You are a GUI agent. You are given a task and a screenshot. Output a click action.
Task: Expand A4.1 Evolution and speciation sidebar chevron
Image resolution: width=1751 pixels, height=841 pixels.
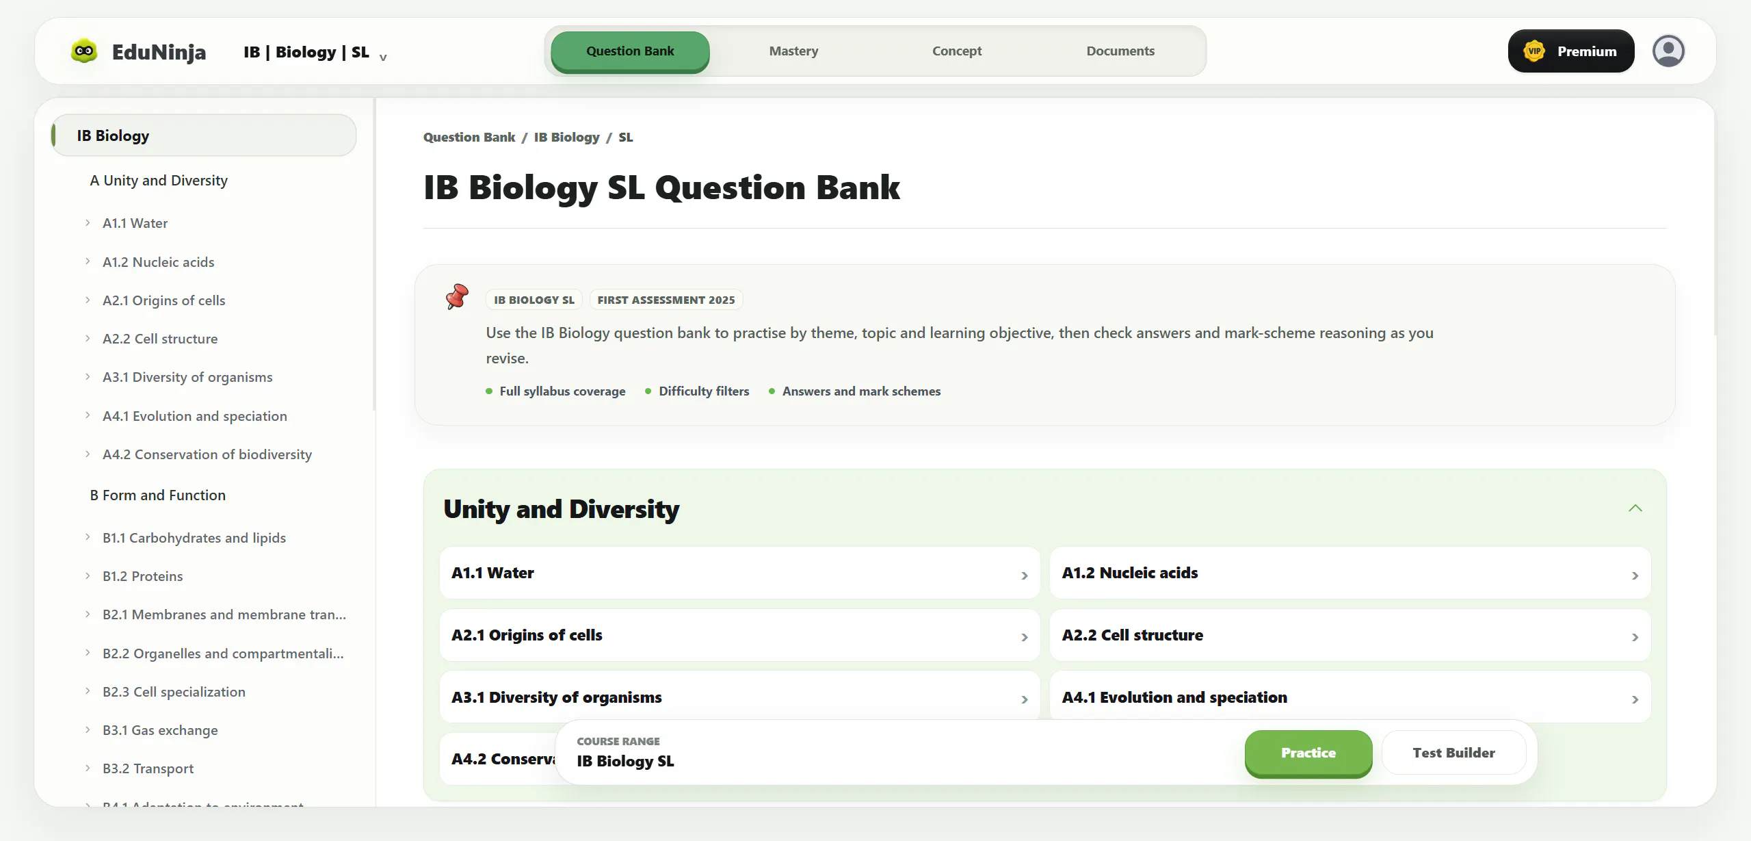click(x=88, y=415)
